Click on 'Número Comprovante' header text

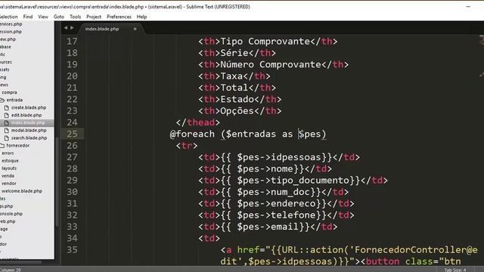271,64
